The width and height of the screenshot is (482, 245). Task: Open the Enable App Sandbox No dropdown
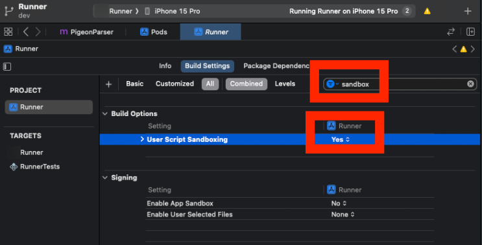pos(339,204)
